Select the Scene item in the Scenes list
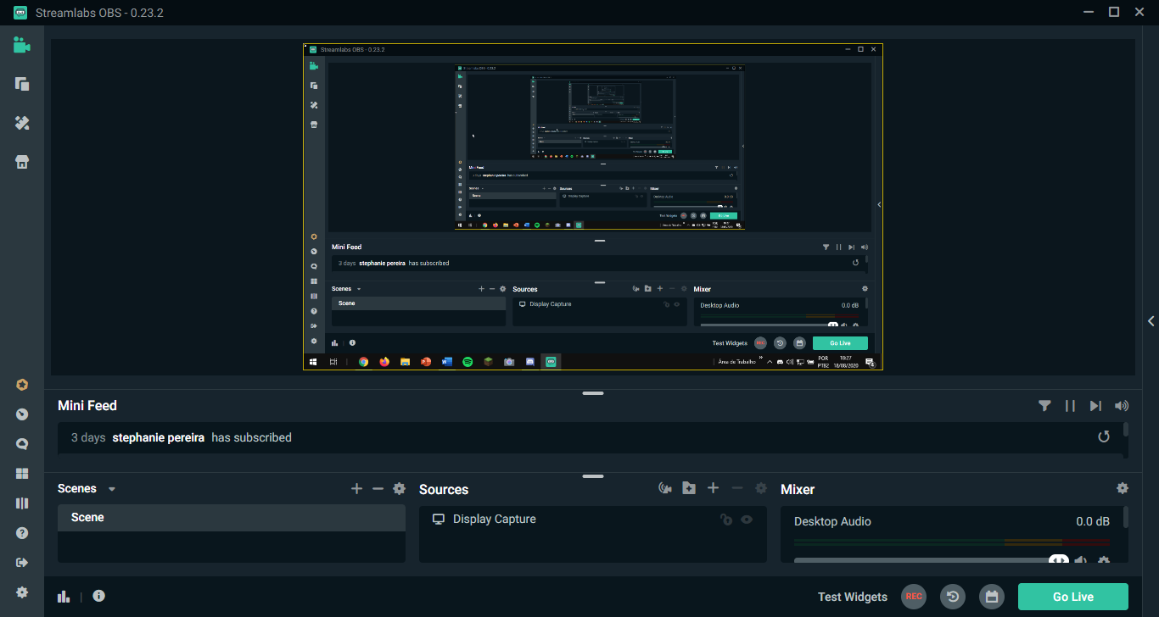The height and width of the screenshot is (617, 1159). pyautogui.click(x=232, y=518)
